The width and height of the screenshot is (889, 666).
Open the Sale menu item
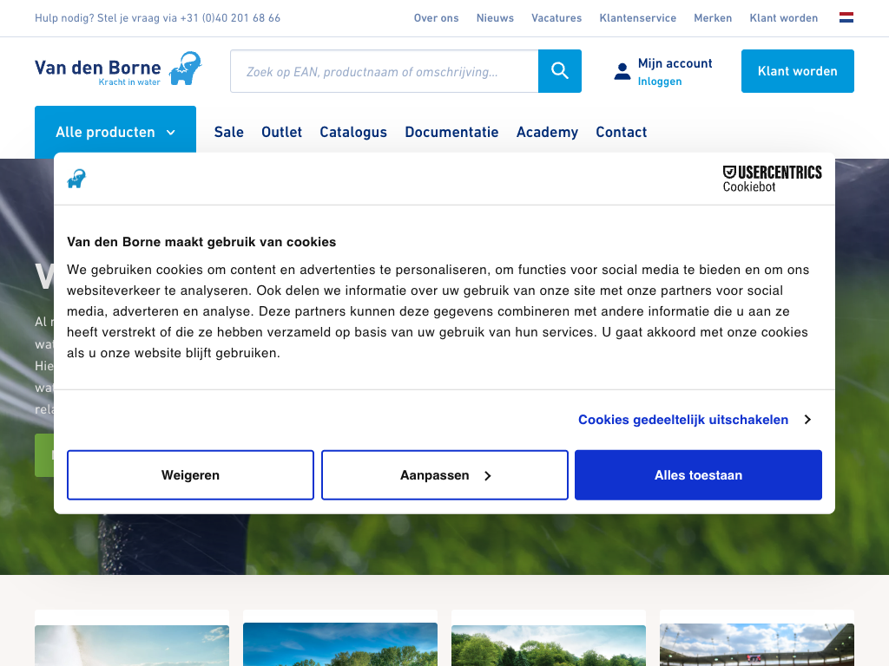[x=228, y=132]
